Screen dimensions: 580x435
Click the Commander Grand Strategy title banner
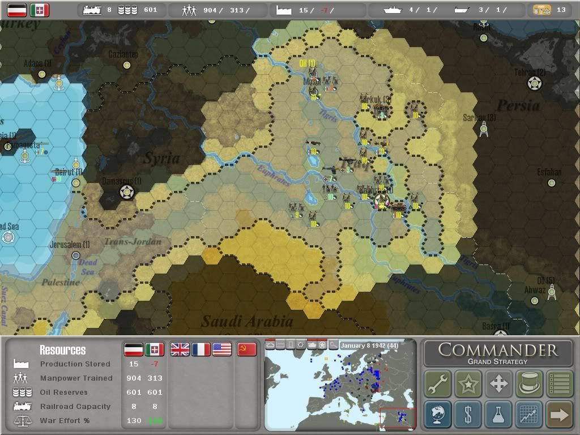(x=498, y=353)
